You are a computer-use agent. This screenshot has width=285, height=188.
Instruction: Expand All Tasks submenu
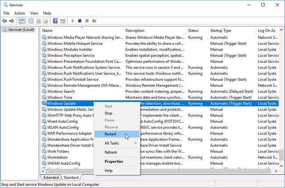pos(117,143)
